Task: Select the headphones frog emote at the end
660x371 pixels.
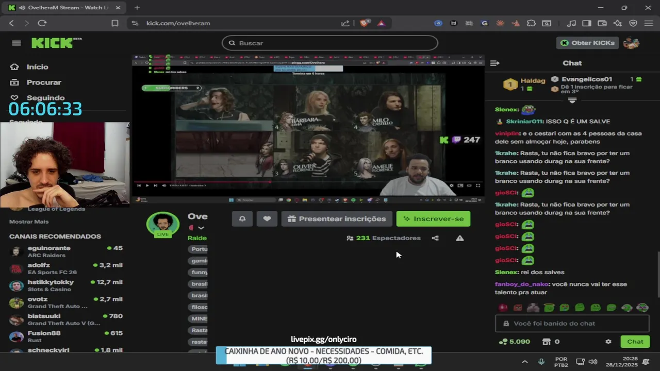Action: 642,308
